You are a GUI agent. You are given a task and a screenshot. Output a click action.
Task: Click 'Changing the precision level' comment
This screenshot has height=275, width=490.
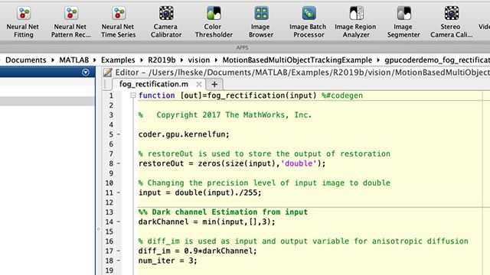point(264,183)
